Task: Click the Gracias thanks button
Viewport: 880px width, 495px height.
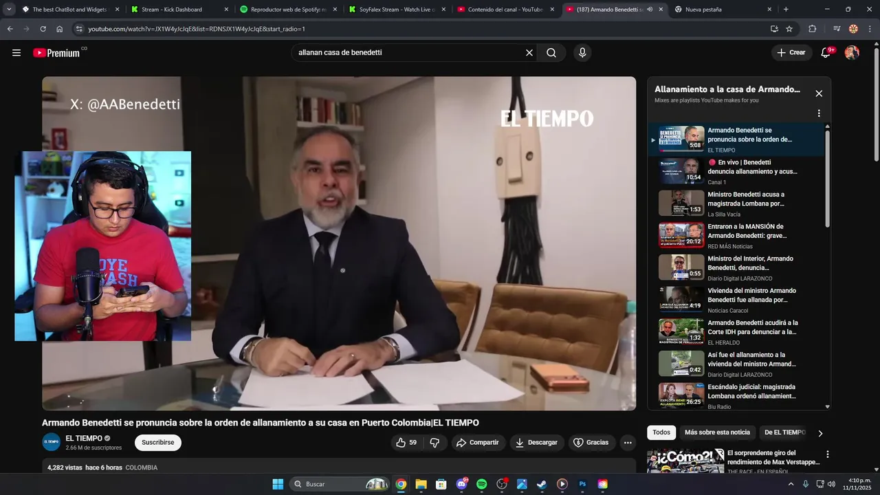Action: click(591, 443)
